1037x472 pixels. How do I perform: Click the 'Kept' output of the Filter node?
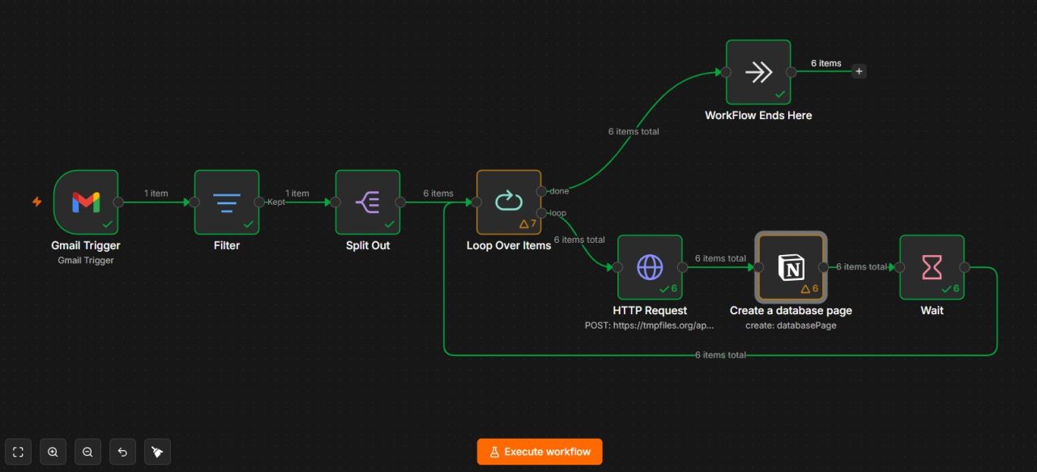(x=259, y=202)
